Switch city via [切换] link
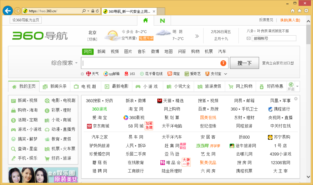Screen dimensions: 313x185 click(92, 39)
